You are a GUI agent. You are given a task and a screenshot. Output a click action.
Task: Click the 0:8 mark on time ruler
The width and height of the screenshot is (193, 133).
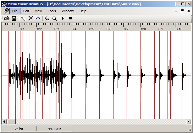(x=143, y=29)
